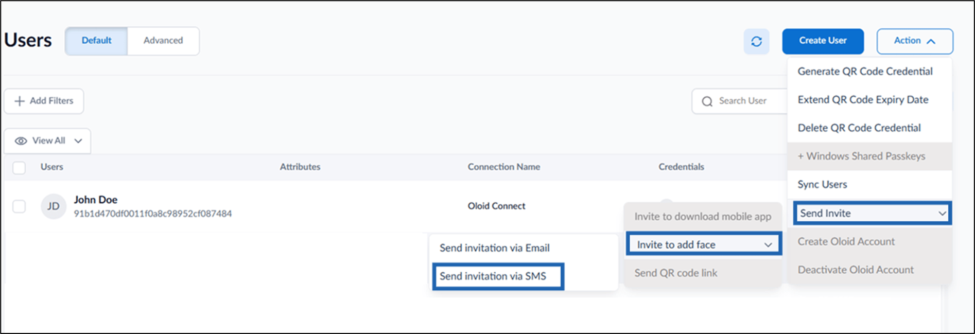975x334 pixels.
Task: Select Invite to download mobile app
Action: tap(703, 217)
